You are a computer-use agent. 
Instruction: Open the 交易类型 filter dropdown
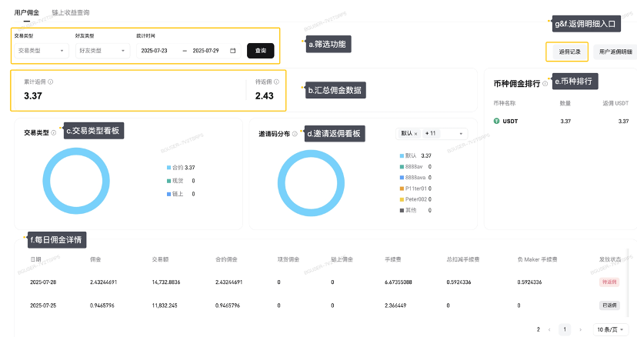point(42,51)
